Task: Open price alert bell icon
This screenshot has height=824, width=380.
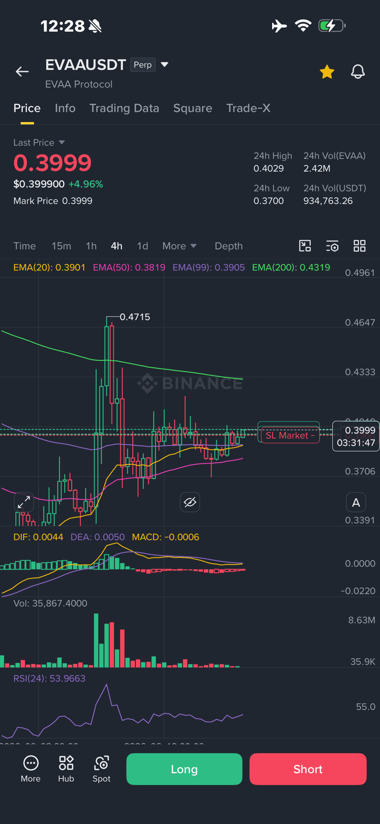Action: point(358,72)
